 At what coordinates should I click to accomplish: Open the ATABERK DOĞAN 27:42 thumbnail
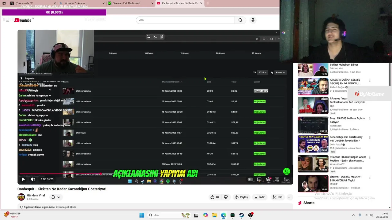click(313, 87)
